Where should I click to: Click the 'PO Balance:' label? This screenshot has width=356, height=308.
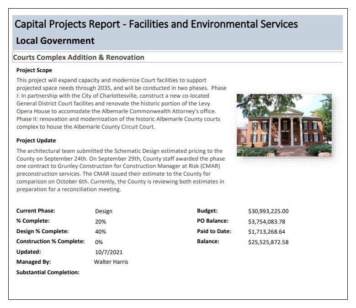click(213, 221)
